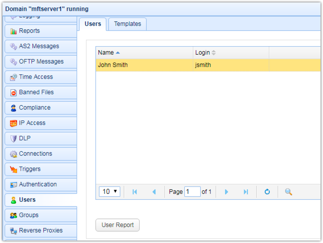Sort by the Login column header
The height and width of the screenshot is (243, 323).
click(x=231, y=53)
